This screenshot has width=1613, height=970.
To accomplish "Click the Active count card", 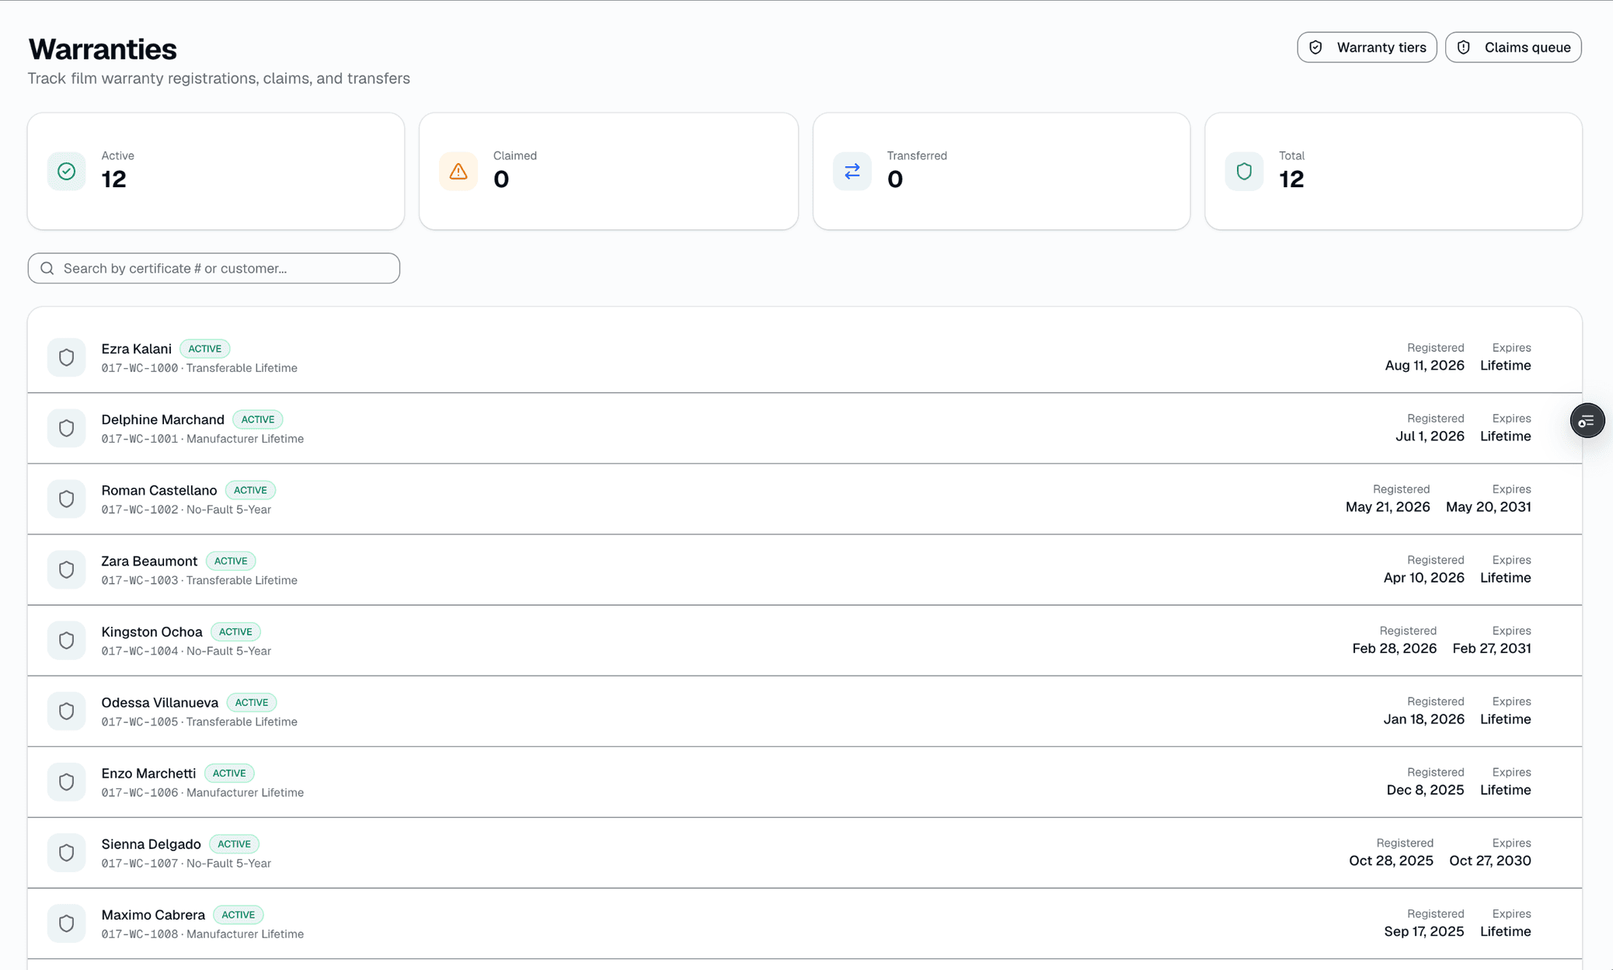I will coord(216,171).
